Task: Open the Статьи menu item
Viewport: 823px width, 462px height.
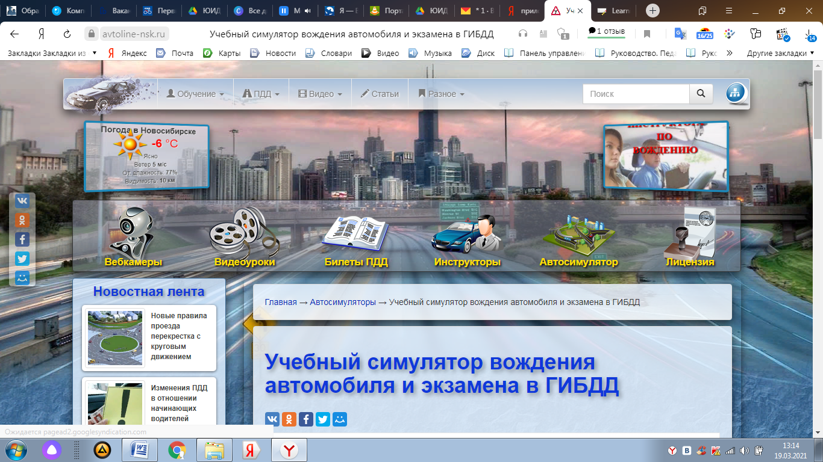Action: [380, 94]
